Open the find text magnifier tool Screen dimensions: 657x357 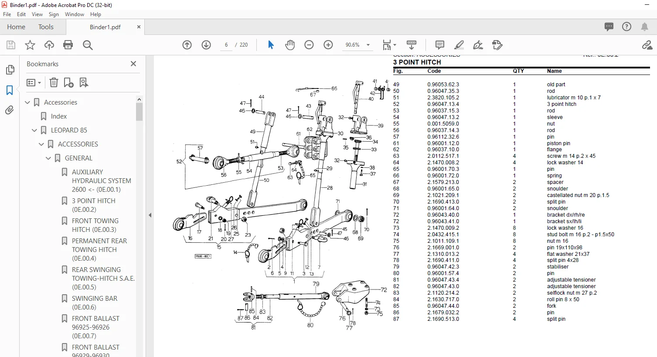click(x=88, y=45)
